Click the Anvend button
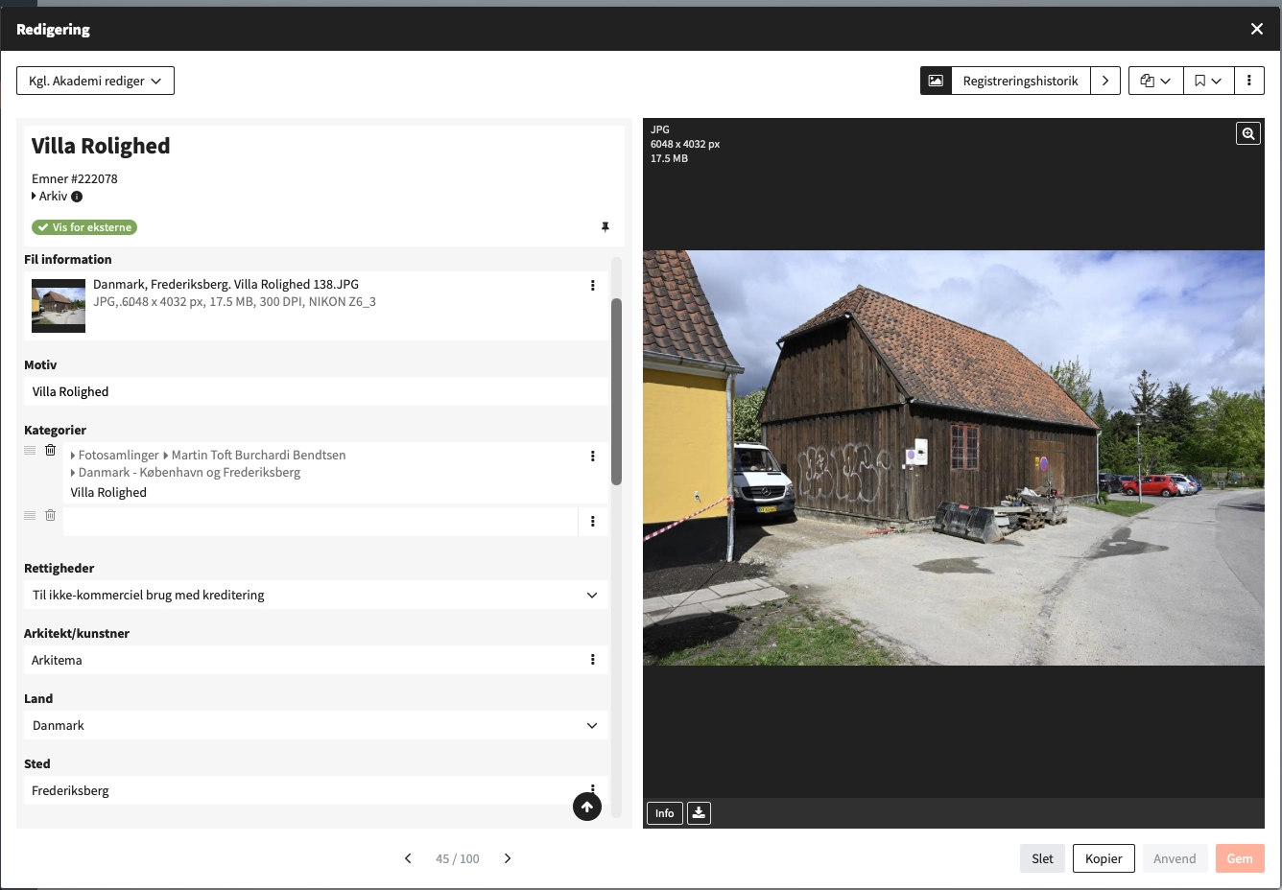The height and width of the screenshot is (890, 1282). pyautogui.click(x=1175, y=858)
